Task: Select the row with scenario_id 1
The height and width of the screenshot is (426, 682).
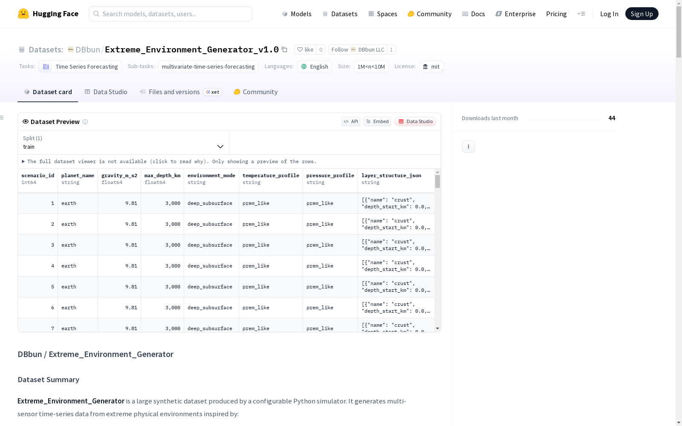Action: (226, 203)
